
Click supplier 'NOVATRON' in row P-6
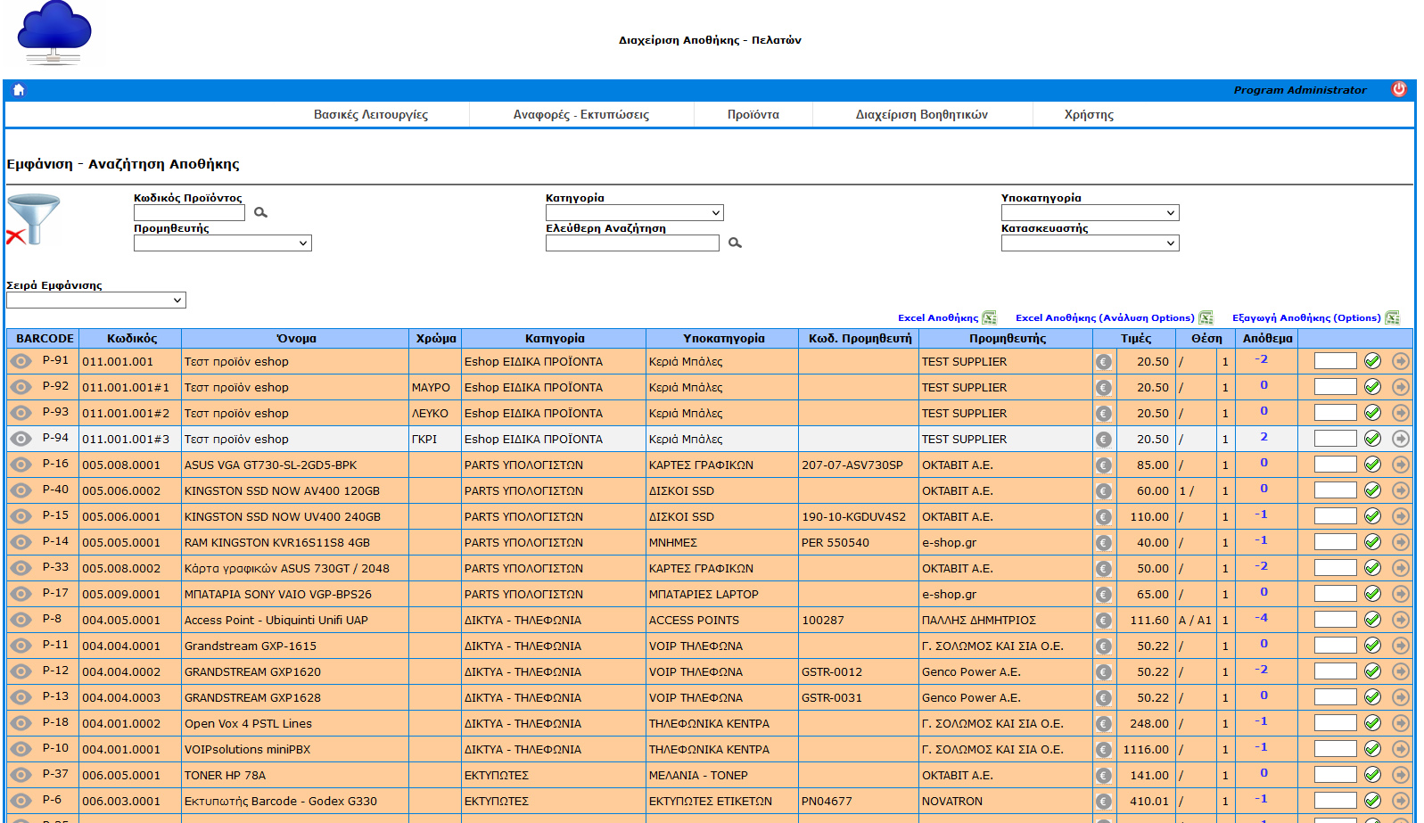(x=952, y=802)
